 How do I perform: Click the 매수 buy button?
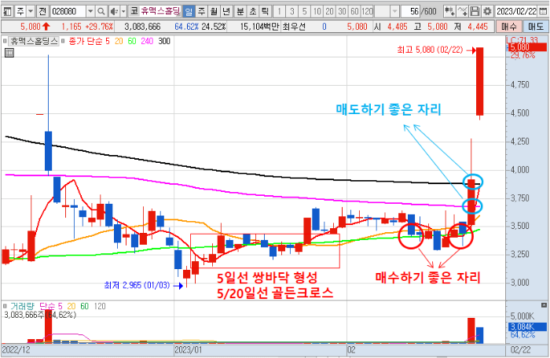508,27
